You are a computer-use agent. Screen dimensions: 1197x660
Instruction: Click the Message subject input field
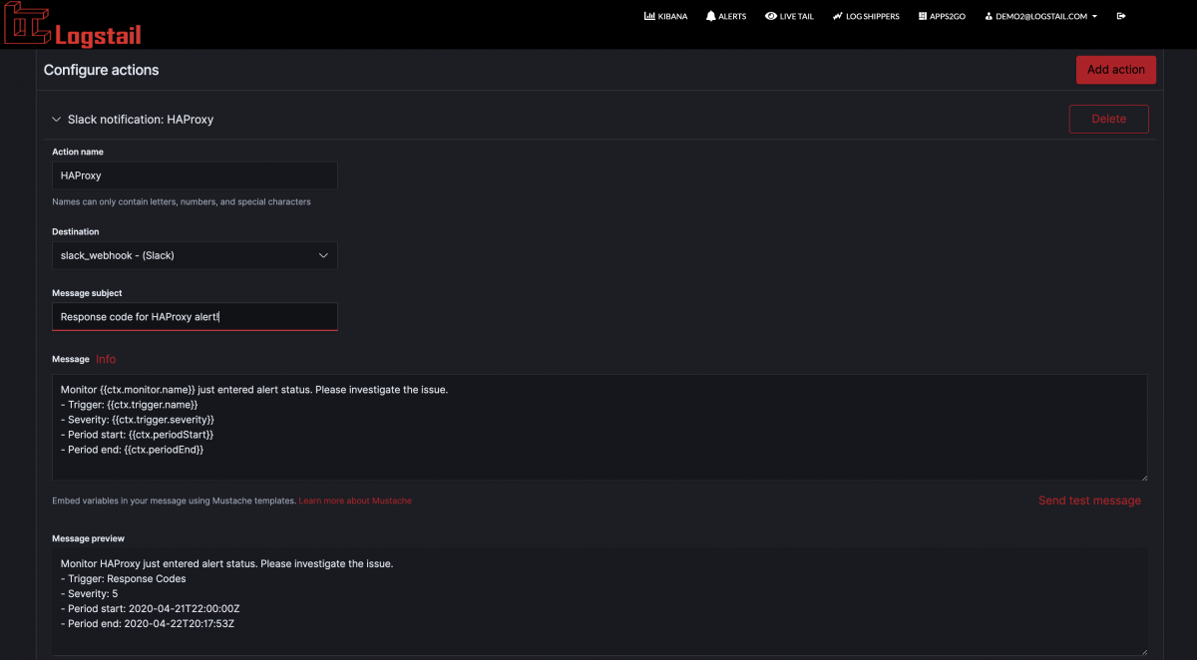click(x=195, y=316)
